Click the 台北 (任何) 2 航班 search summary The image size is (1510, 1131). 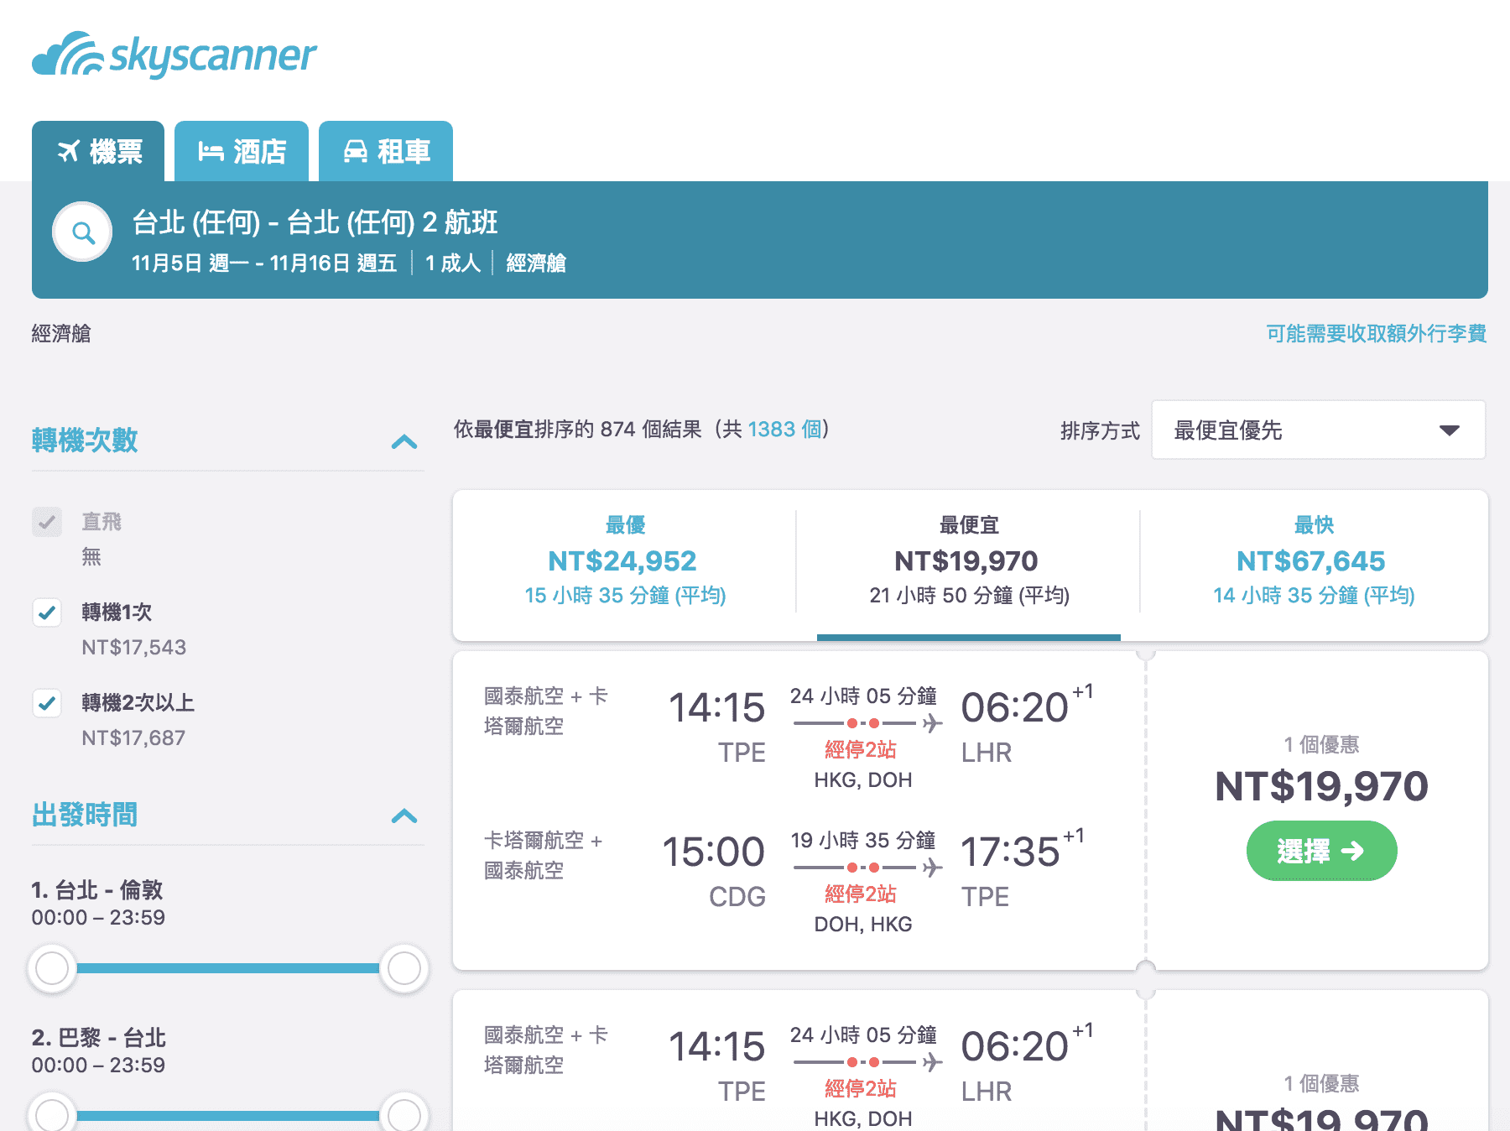click(315, 222)
